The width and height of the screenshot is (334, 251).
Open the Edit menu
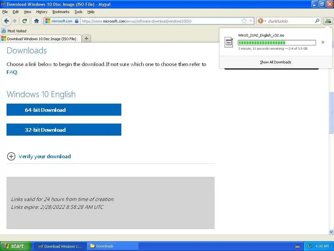(x=16, y=12)
